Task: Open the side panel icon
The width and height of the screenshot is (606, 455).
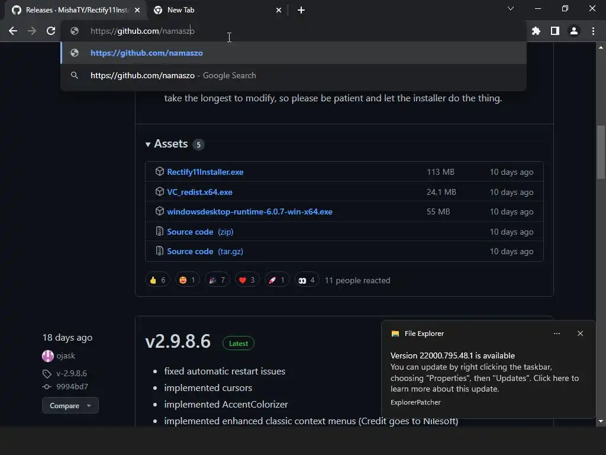Action: [x=555, y=31]
